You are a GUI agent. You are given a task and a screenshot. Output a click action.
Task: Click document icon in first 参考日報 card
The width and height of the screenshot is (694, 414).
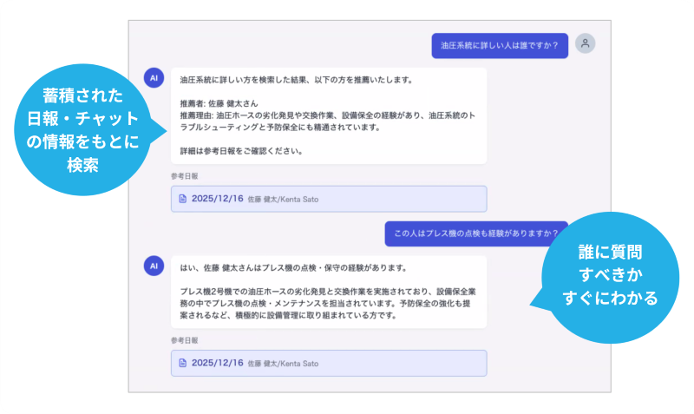click(182, 199)
